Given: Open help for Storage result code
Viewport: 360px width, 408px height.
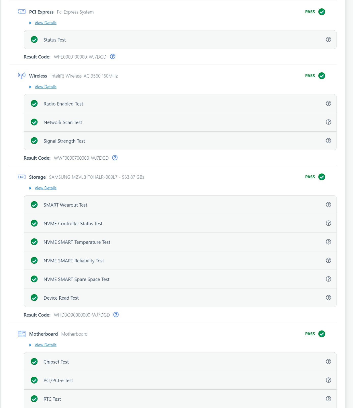Looking at the screenshot, I should tap(116, 315).
